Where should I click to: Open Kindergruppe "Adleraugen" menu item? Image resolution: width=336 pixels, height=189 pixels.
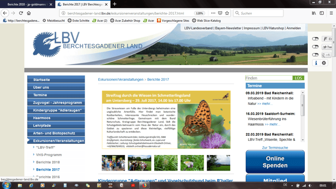click(56, 110)
